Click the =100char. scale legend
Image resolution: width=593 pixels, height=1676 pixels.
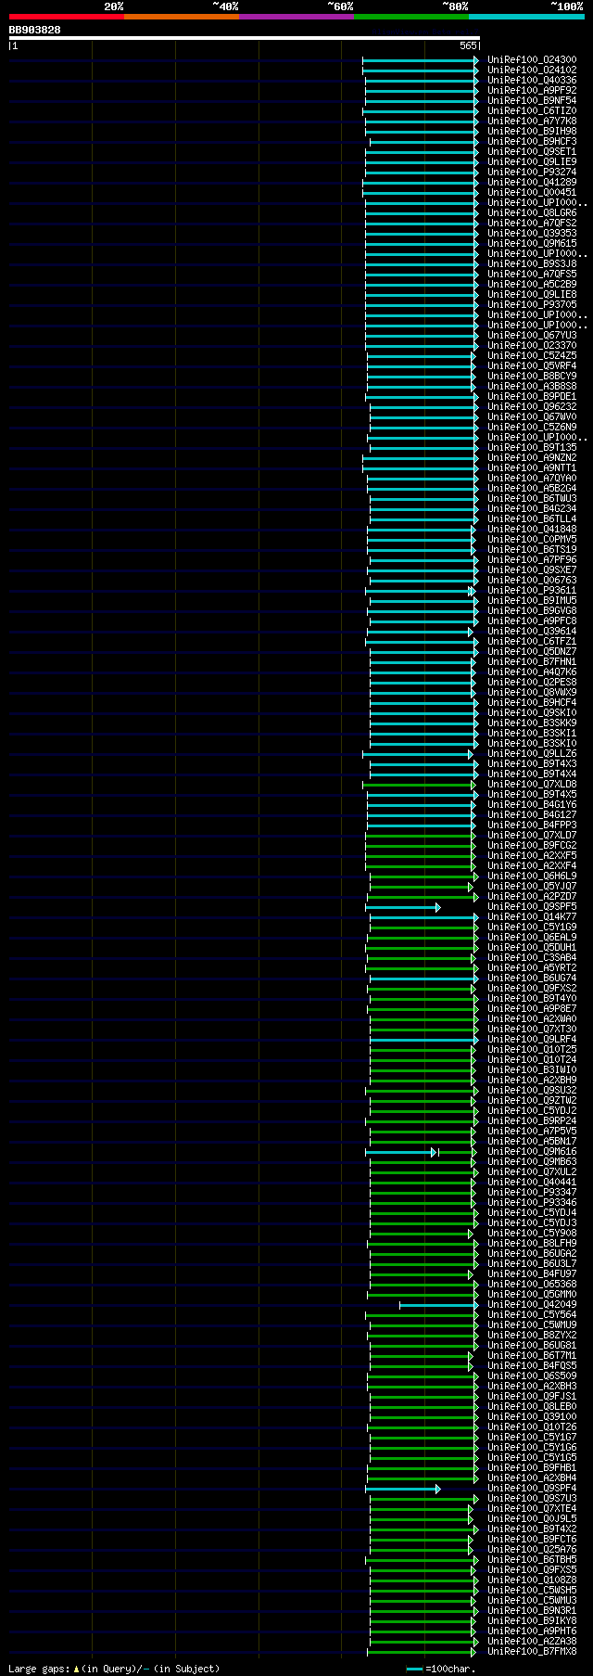pyautogui.click(x=441, y=1669)
